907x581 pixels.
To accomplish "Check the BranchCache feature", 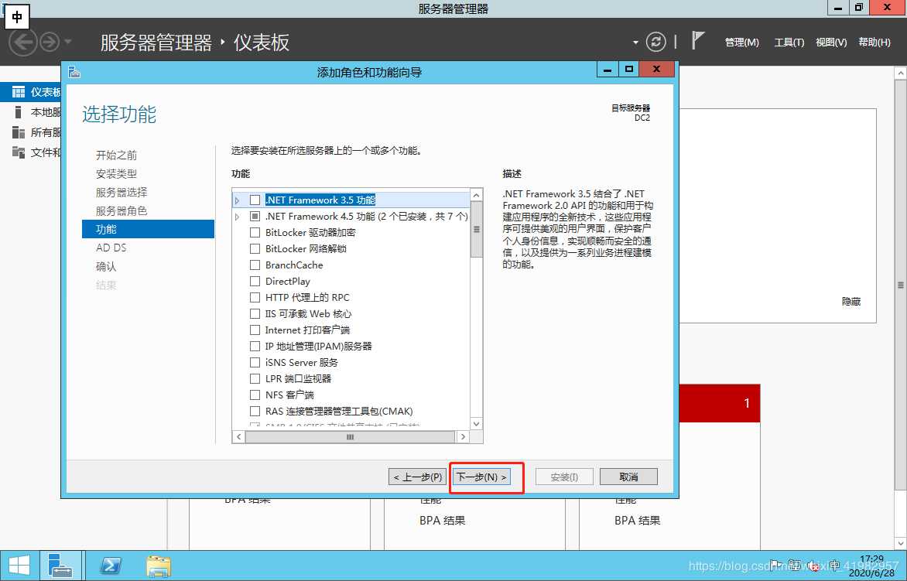I will 255,265.
